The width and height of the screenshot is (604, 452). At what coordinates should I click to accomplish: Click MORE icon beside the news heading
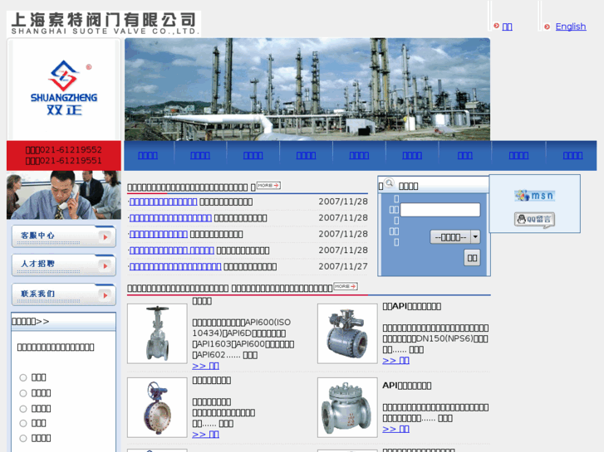tap(268, 186)
